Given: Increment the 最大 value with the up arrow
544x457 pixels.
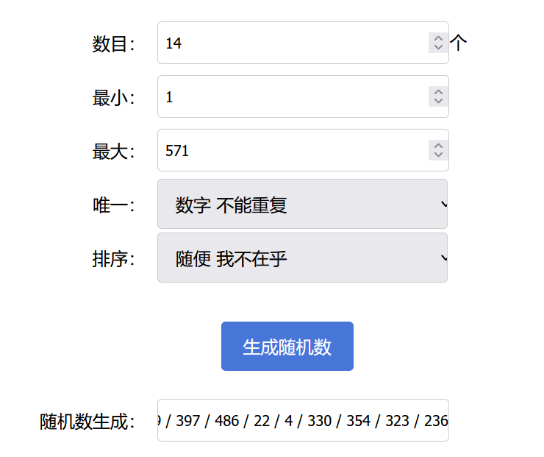Looking at the screenshot, I should pyautogui.click(x=438, y=146).
